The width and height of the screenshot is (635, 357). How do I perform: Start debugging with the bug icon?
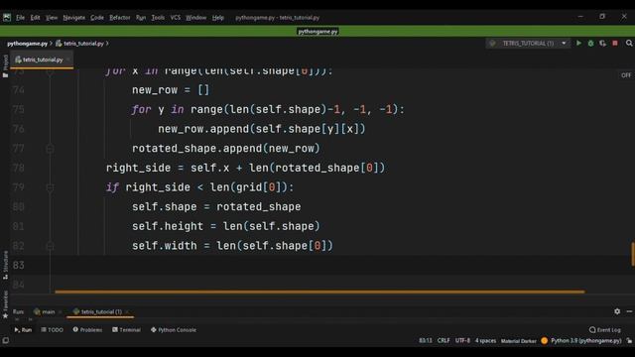[x=591, y=43]
